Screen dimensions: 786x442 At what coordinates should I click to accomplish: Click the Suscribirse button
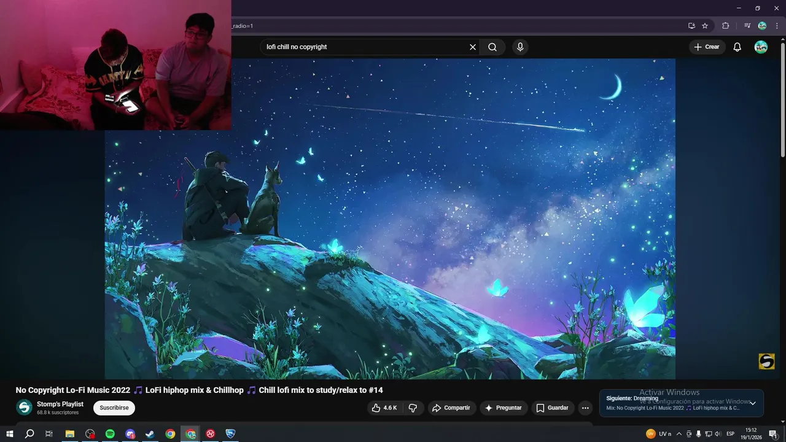(114, 408)
